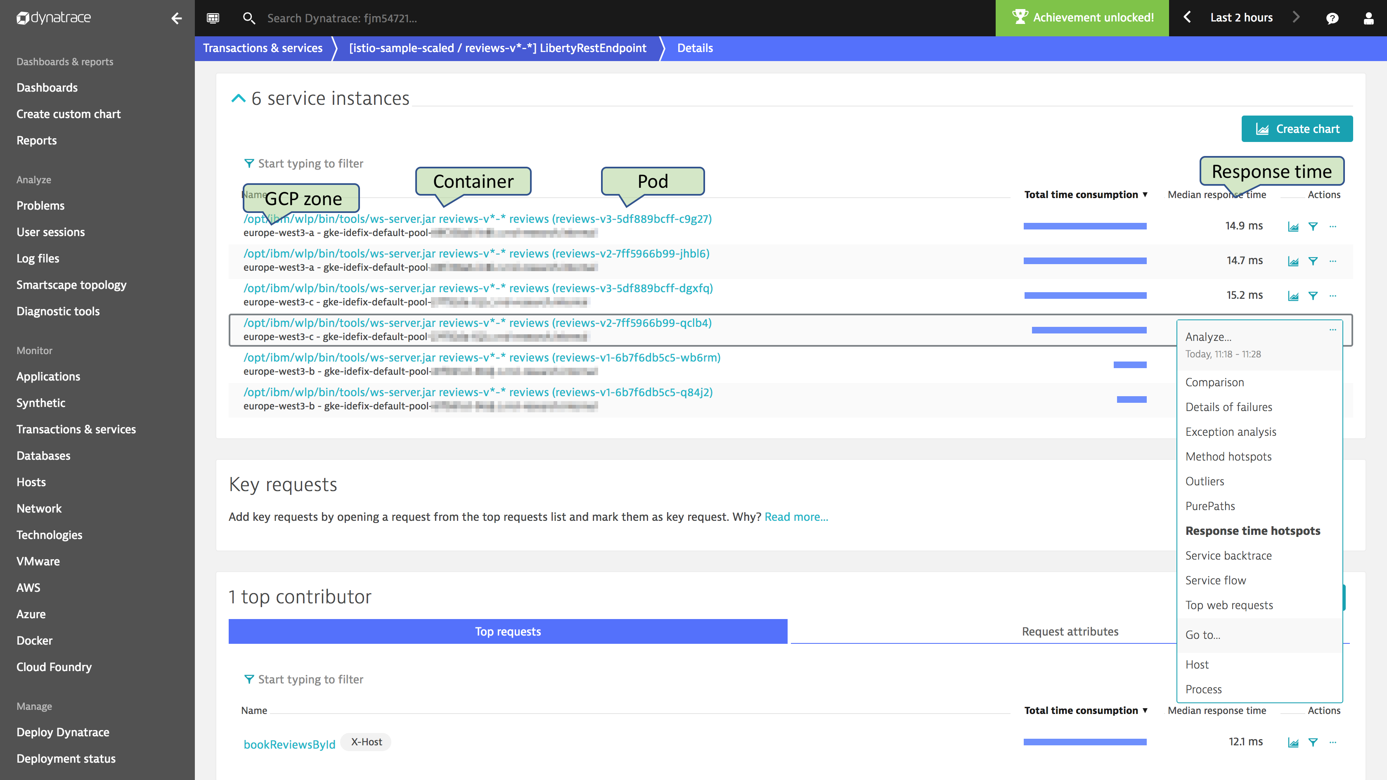The width and height of the screenshot is (1387, 780).
Task: Click the filter icon for bookReviewsById
Action: (x=1313, y=742)
